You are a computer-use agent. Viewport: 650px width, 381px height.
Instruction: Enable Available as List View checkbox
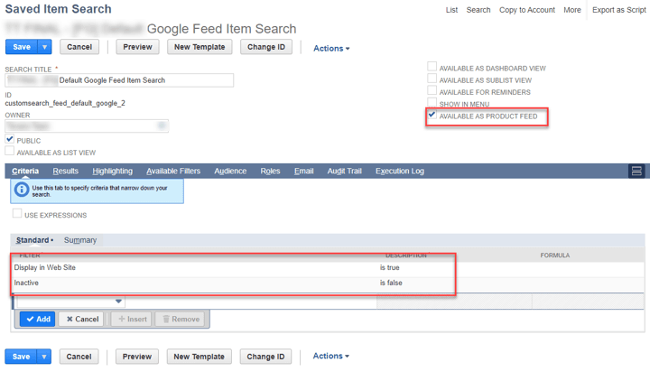[10, 151]
